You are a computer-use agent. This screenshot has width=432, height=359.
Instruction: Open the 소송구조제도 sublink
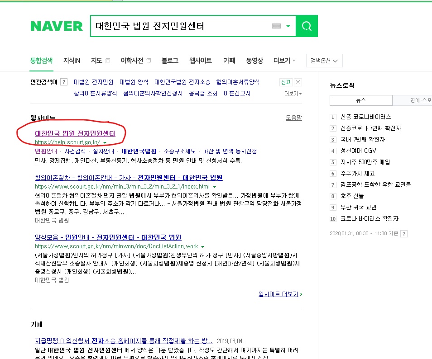click(180, 151)
